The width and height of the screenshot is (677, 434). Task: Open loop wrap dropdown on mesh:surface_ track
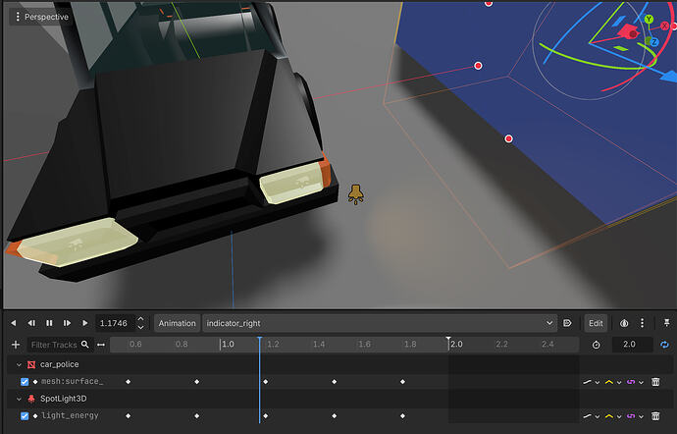(x=635, y=382)
